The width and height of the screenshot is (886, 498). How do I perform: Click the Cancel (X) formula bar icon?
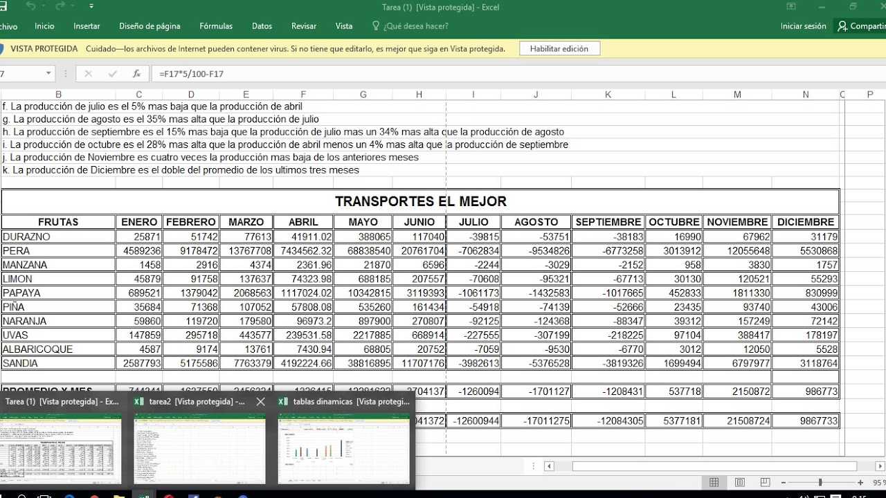tap(88, 73)
